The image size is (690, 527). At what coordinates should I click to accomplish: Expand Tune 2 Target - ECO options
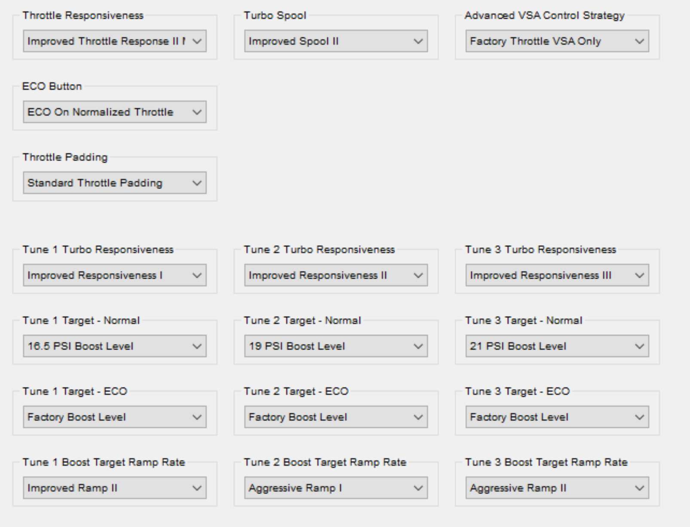coord(336,417)
